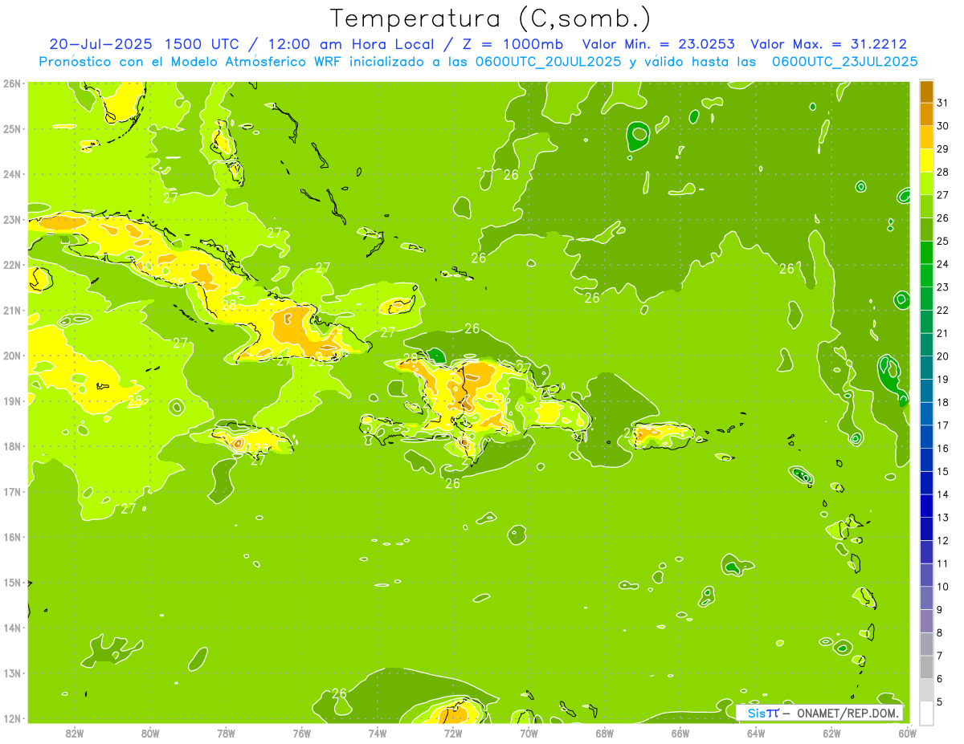Click legend value 15
The image size is (964, 744).
tap(942, 471)
